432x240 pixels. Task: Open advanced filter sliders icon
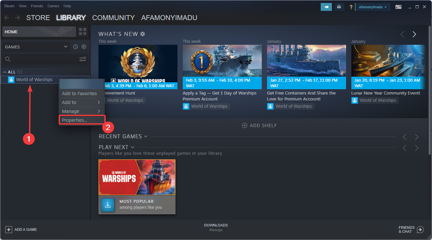coord(83,59)
